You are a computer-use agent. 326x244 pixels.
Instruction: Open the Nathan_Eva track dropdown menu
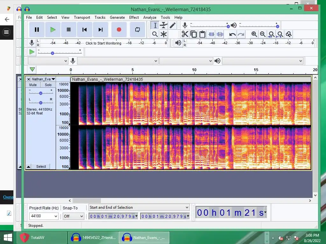[43, 79]
